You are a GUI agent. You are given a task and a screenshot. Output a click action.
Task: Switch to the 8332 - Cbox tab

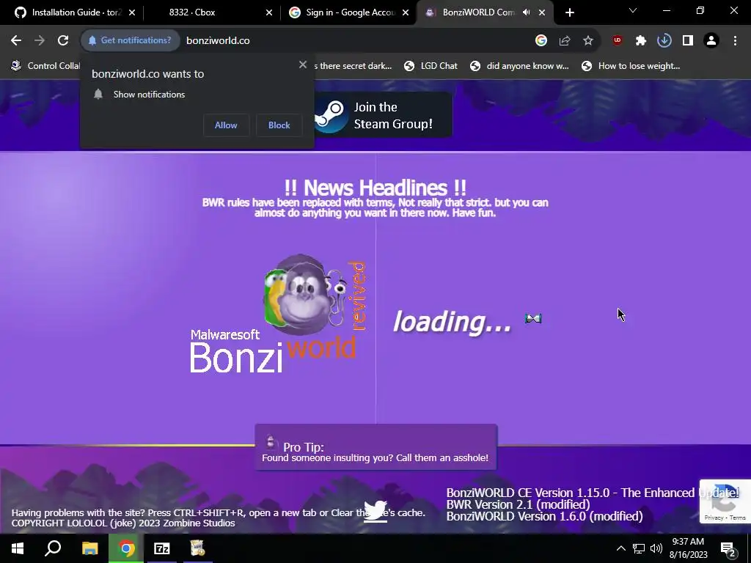(x=191, y=12)
